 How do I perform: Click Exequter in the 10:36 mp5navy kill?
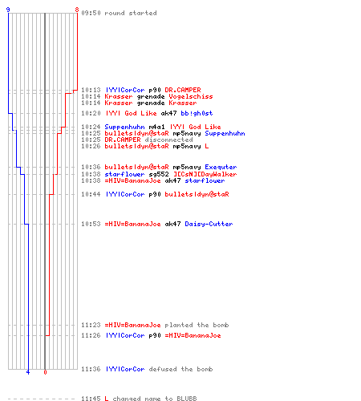[221, 167]
